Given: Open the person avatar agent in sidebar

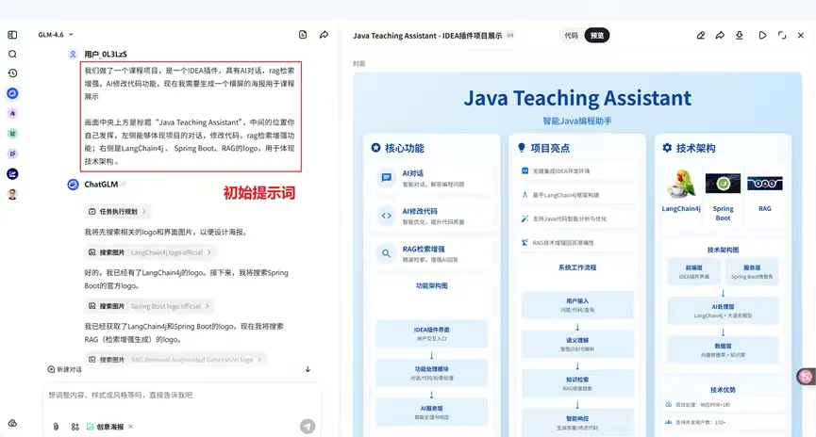Looking at the screenshot, I should (12, 194).
